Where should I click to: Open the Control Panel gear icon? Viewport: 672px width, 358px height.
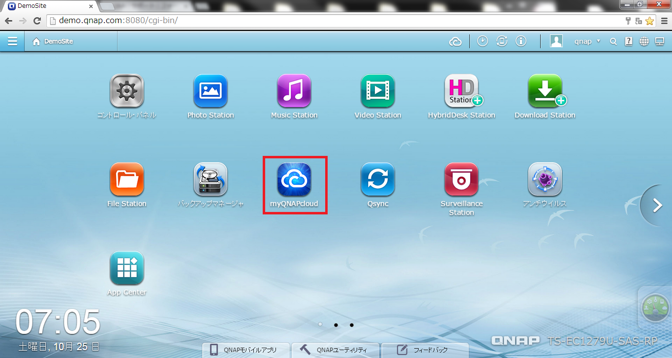pyautogui.click(x=127, y=91)
